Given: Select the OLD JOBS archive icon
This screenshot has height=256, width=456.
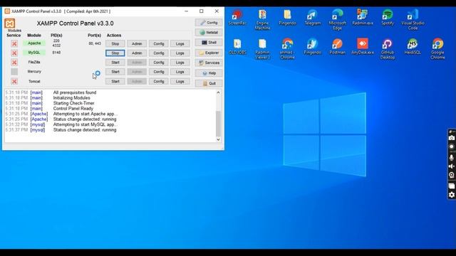Looking at the screenshot, I should pyautogui.click(x=237, y=47).
